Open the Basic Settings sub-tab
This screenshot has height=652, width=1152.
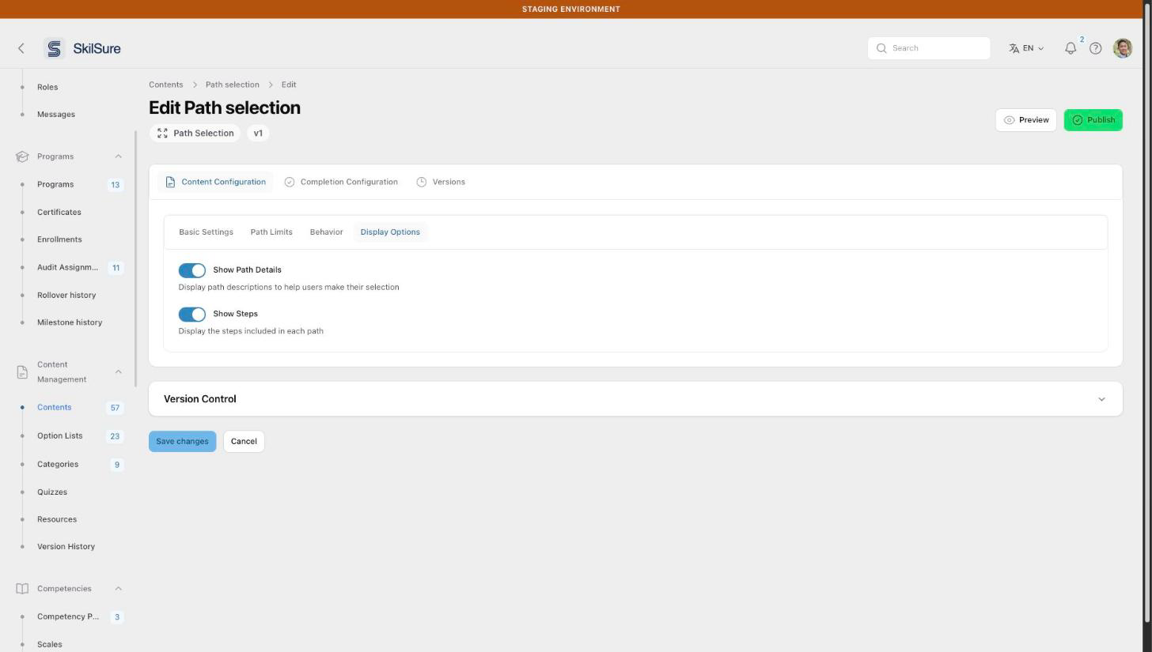[x=206, y=232]
